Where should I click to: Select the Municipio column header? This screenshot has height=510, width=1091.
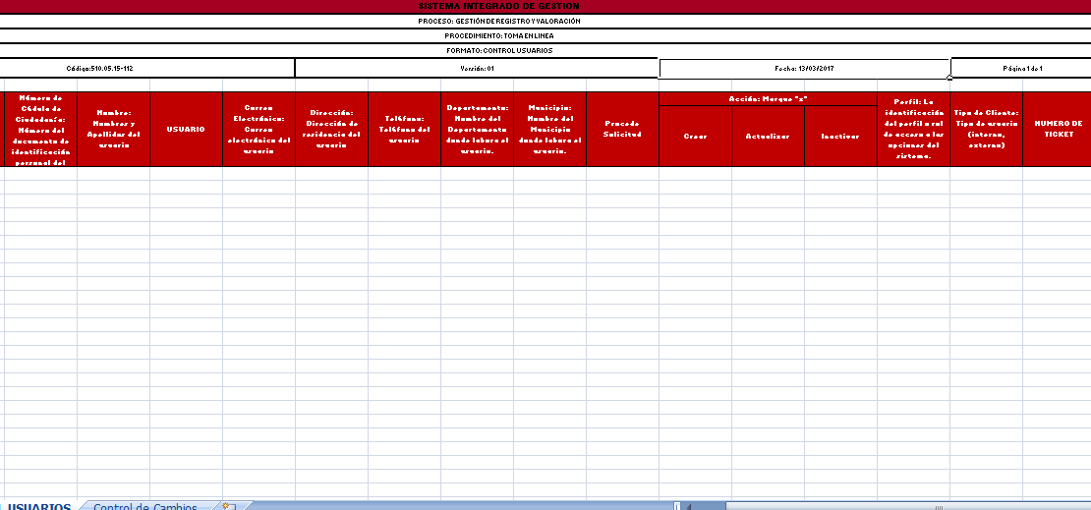[x=549, y=130]
